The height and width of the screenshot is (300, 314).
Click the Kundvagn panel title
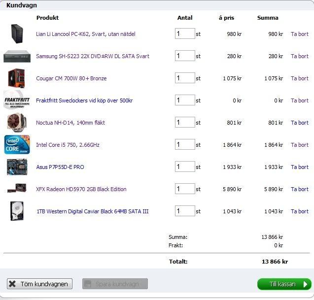pyautogui.click(x=22, y=5)
